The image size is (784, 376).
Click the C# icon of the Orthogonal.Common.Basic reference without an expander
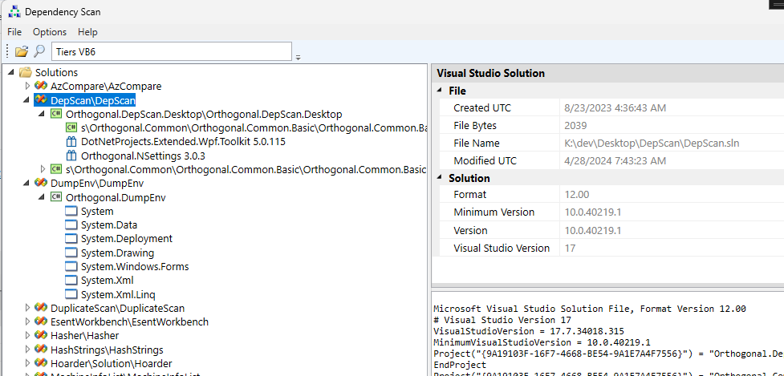71,128
